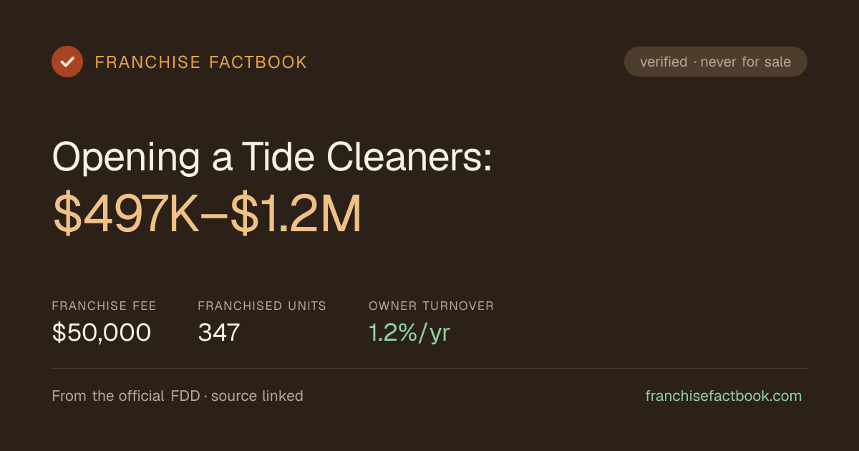Click the horizontal divider line above footer
The height and width of the screenshot is (451, 859).
tap(429, 368)
